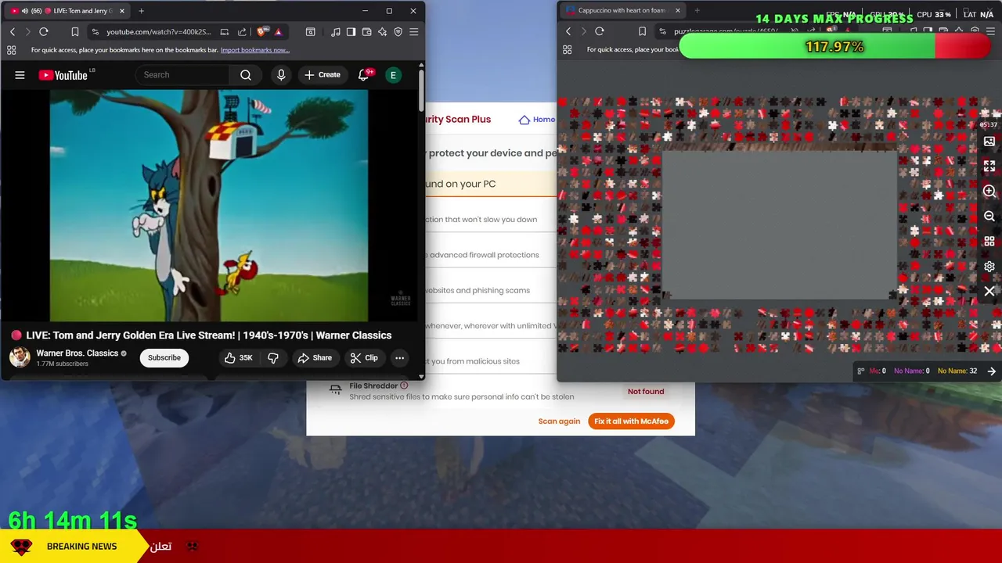Open YouTube notifications bell
1002x563 pixels.
point(363,75)
